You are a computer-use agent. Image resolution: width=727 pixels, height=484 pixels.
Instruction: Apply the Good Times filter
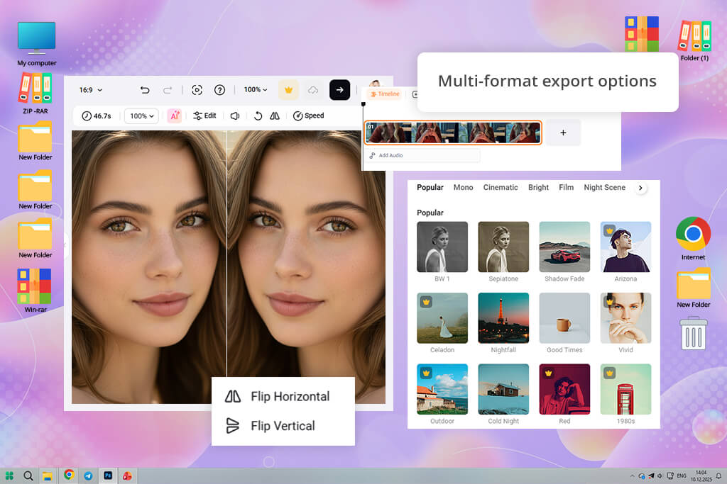click(564, 318)
